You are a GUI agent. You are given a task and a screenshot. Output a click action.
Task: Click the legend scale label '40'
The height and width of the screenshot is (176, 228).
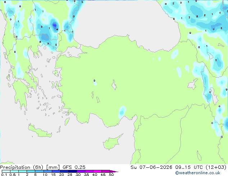(95, 175)
